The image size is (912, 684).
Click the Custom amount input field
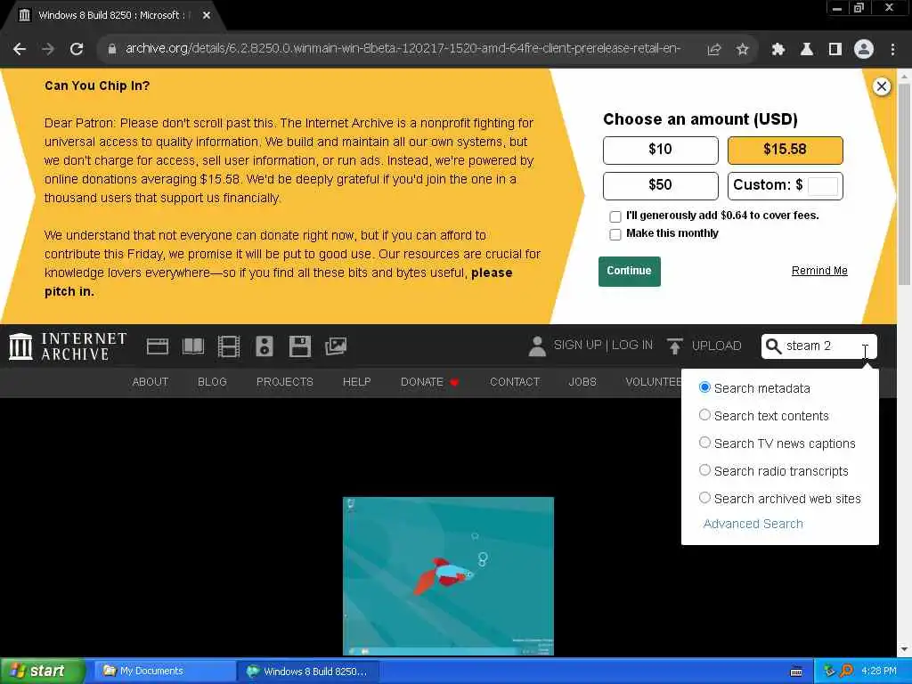822,186
